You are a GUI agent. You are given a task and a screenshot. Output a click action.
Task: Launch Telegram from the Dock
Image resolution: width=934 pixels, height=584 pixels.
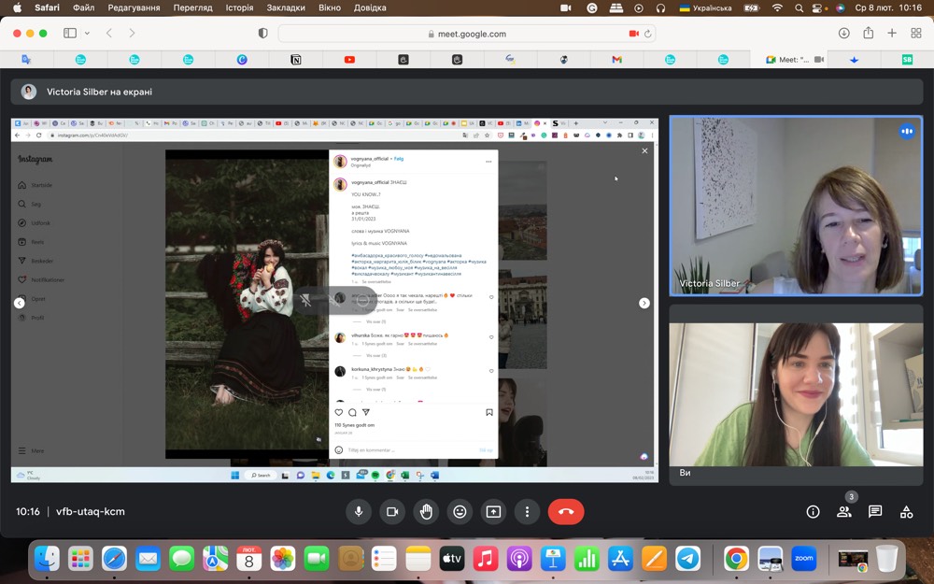688,559
